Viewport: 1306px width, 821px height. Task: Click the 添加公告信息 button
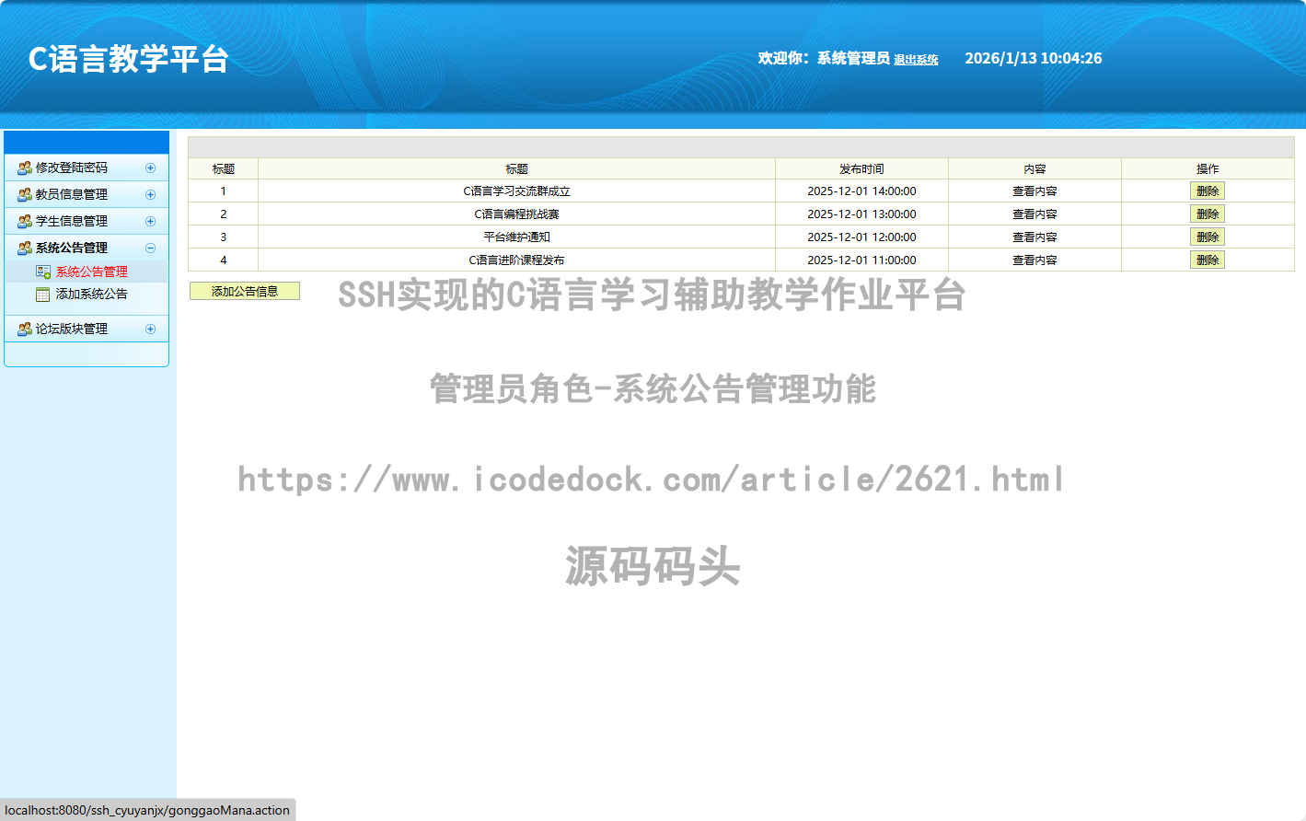pyautogui.click(x=244, y=291)
